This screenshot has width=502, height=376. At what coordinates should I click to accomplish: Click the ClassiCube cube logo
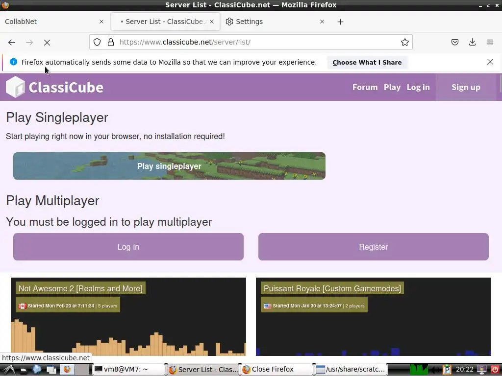point(15,87)
